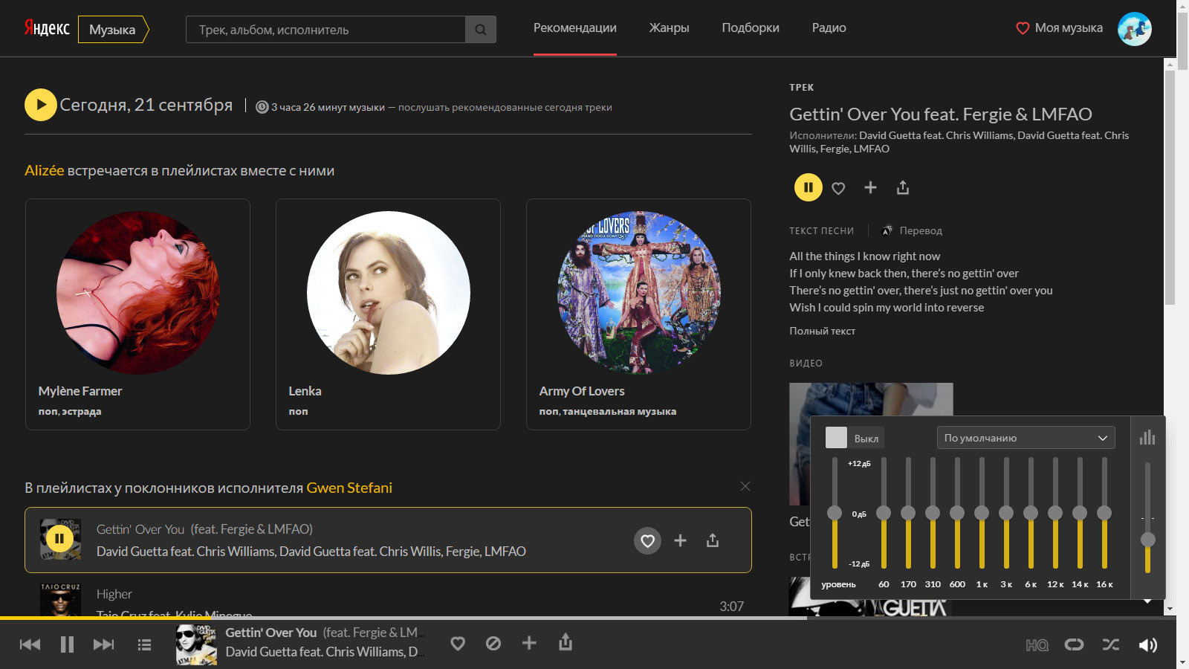Toggle HQ high quality audio
This screenshot has height=669, width=1189.
click(1037, 645)
